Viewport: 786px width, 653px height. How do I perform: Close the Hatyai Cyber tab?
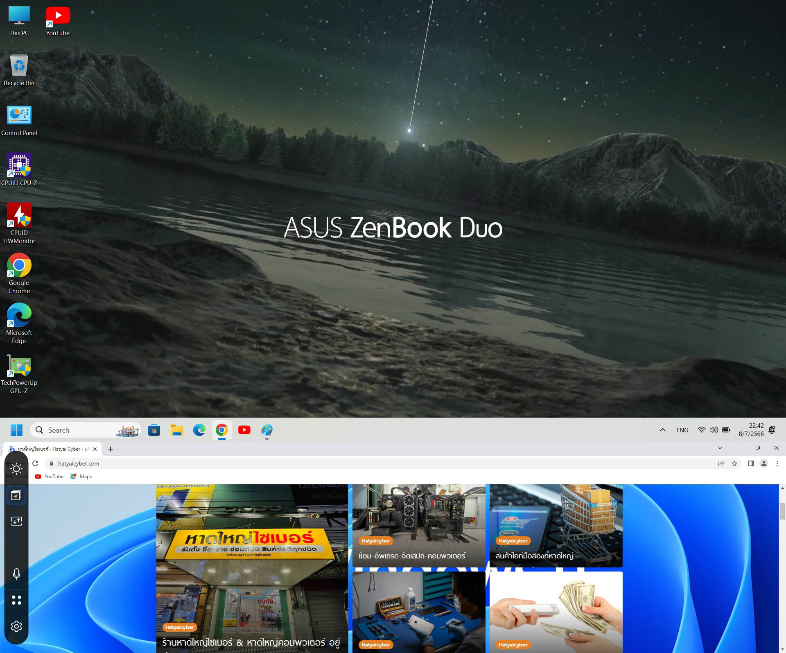coord(95,449)
